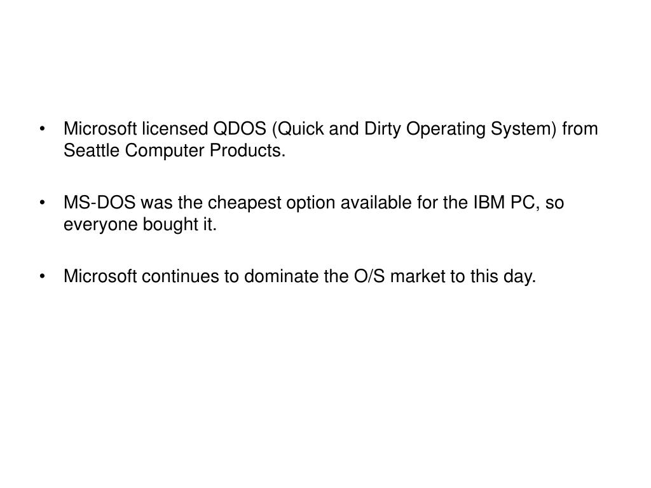The width and height of the screenshot is (651, 488).
Task: Click the word market
Action: point(418,276)
